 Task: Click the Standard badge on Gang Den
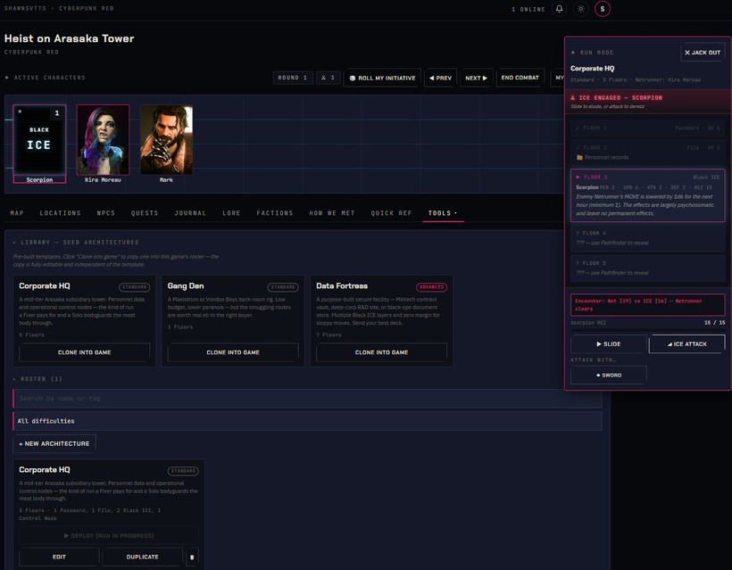coord(283,287)
